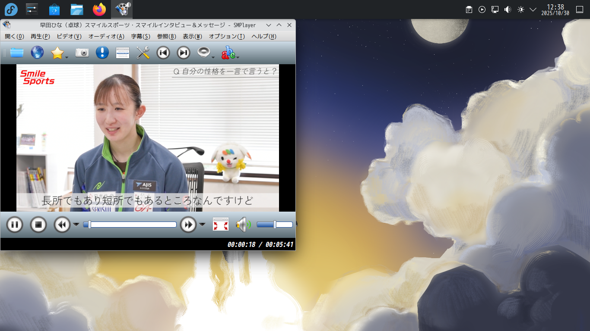Open the ビデオ(V) menu
This screenshot has height=331, width=590.
(69, 37)
